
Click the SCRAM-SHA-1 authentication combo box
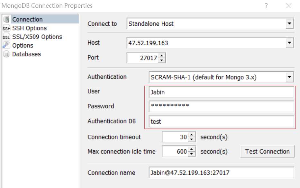(221, 77)
